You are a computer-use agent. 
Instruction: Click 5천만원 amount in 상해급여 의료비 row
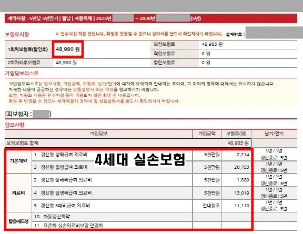[x=212, y=155]
